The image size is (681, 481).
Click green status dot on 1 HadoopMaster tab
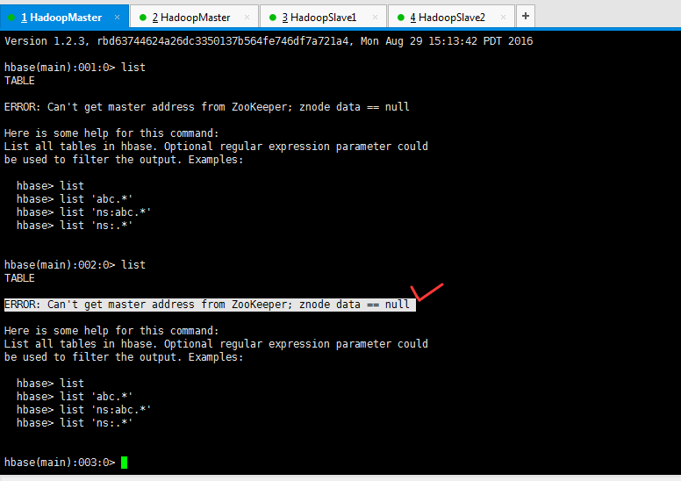(x=11, y=18)
